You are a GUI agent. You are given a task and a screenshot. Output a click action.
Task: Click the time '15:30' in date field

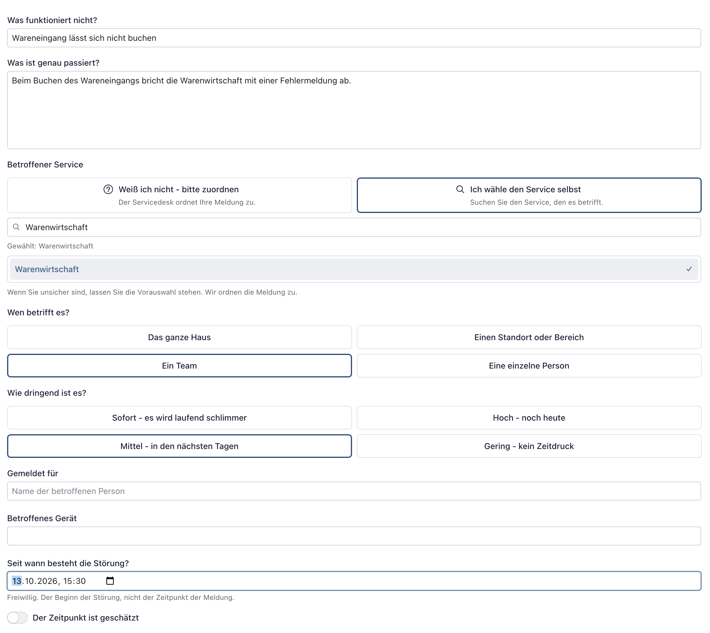75,581
